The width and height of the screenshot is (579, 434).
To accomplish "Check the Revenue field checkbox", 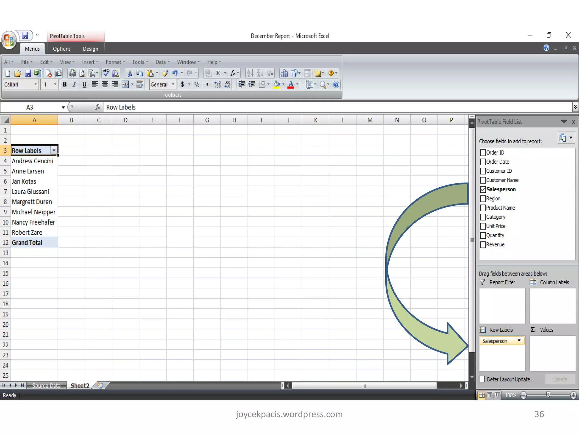I will (483, 245).
